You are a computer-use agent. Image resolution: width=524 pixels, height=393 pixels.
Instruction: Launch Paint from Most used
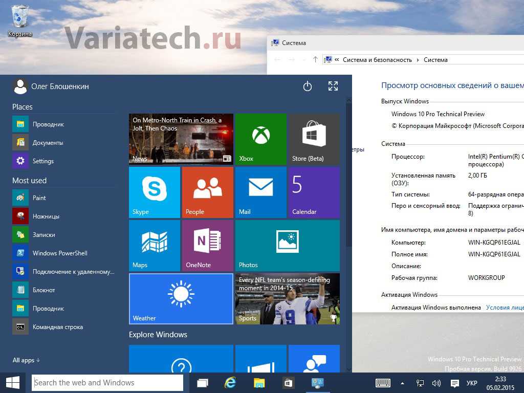pos(63,198)
